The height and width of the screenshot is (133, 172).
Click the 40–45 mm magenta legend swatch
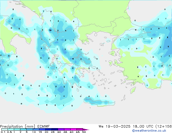74,129
